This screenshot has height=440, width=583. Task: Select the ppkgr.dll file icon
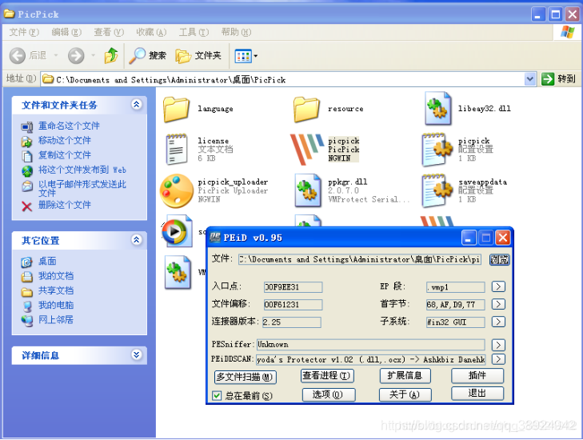click(308, 190)
